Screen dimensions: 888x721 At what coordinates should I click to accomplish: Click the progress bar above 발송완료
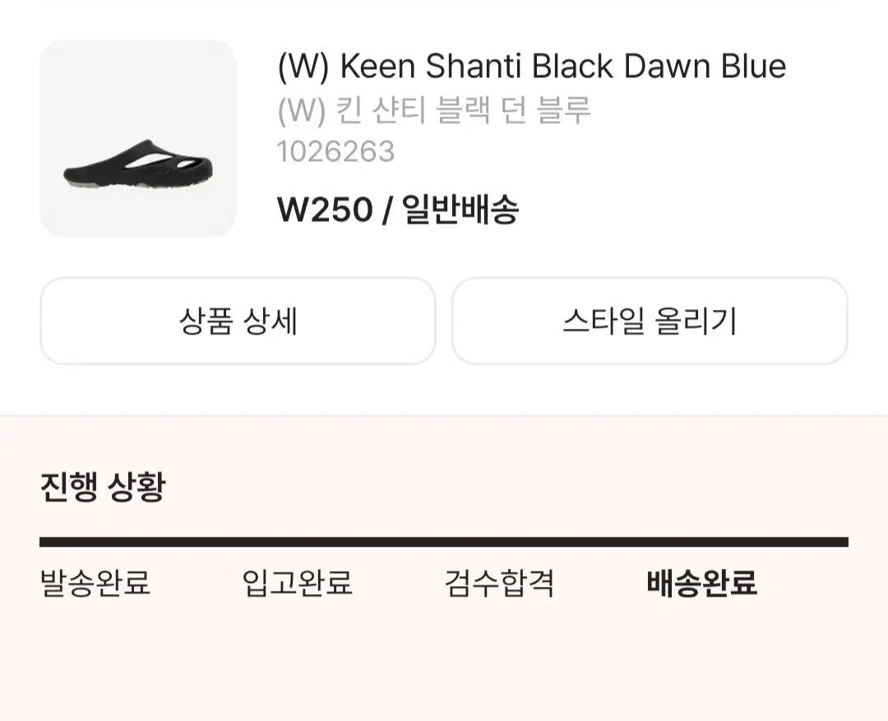point(95,542)
